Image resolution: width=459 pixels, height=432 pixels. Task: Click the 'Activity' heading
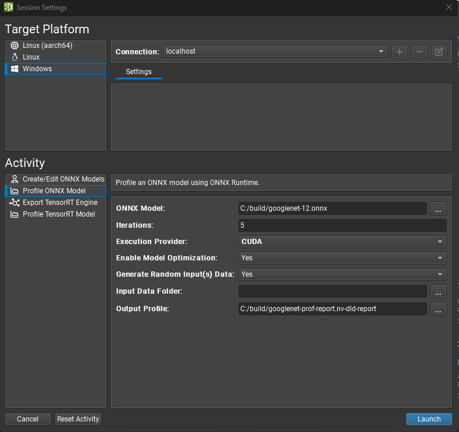[x=25, y=163]
